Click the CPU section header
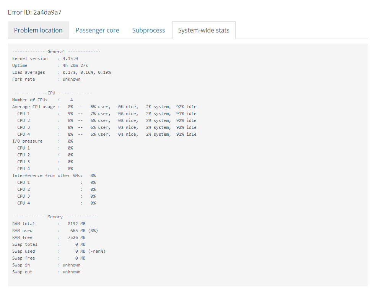The image size is (376, 294). pos(51,93)
